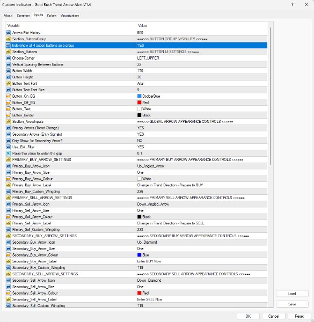This screenshot has width=314, height=322.
Task: Toggle the Use_Exit_Filter YES value
Action: coord(201,147)
